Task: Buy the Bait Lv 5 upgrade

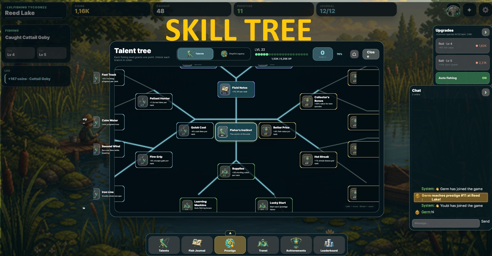Action: [x=462, y=63]
